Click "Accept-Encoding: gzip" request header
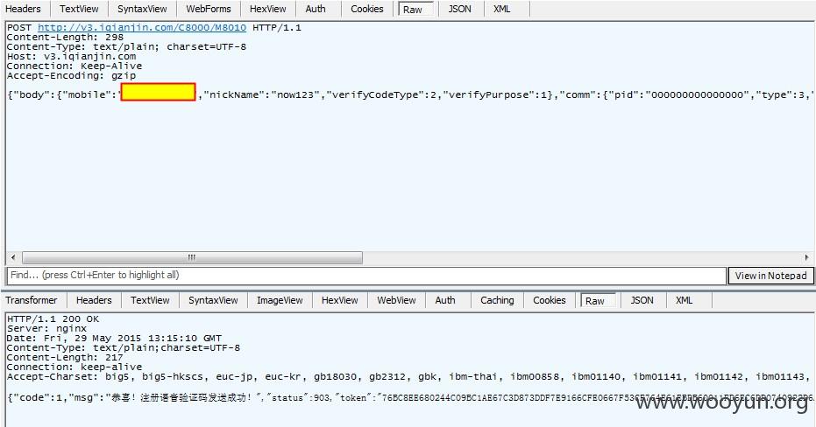The image size is (816, 427). (71, 76)
